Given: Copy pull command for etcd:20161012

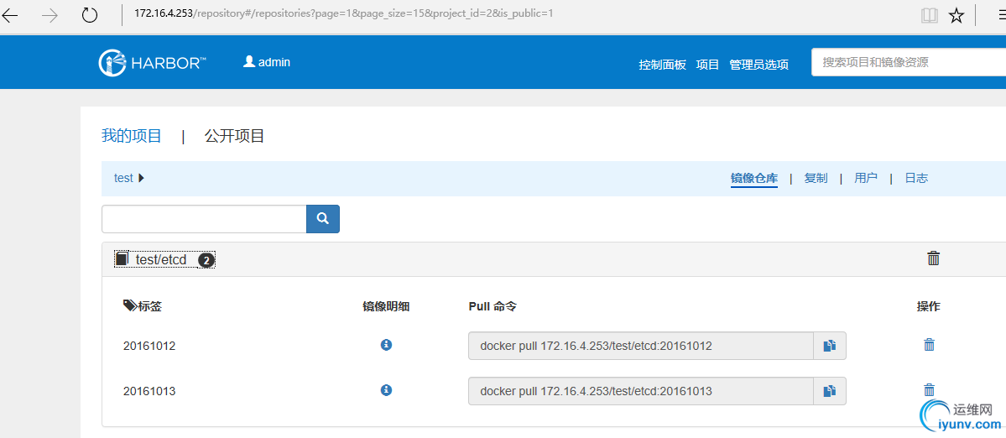Looking at the screenshot, I should pyautogui.click(x=830, y=346).
